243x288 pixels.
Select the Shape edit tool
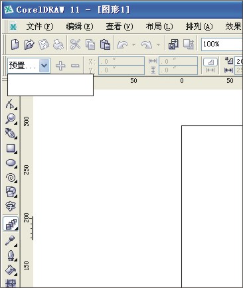(x=11, y=104)
